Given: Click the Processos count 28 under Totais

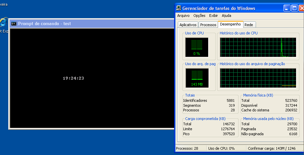Looking at the screenshot, I should pos(233,110).
